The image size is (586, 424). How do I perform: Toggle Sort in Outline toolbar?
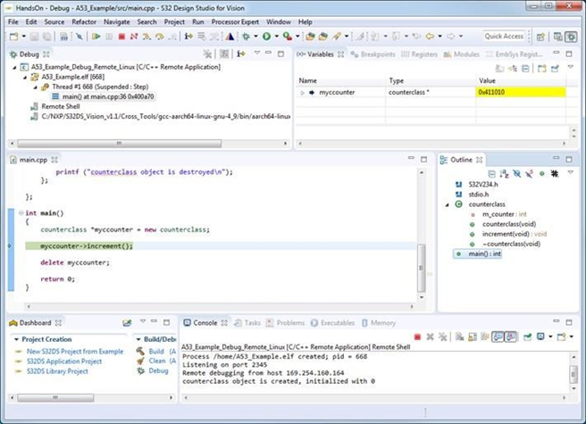pyautogui.click(x=504, y=174)
